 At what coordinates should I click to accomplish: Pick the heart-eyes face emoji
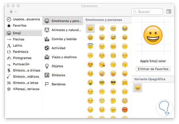90,64
